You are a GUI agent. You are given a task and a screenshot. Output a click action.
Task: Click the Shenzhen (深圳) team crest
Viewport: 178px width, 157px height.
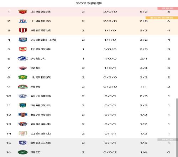[x=23, y=68]
